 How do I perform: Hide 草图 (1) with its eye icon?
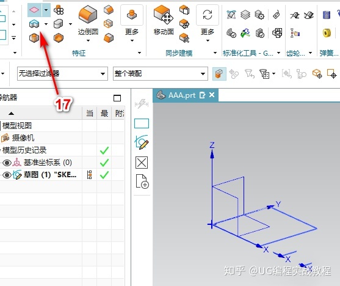(x=7, y=175)
